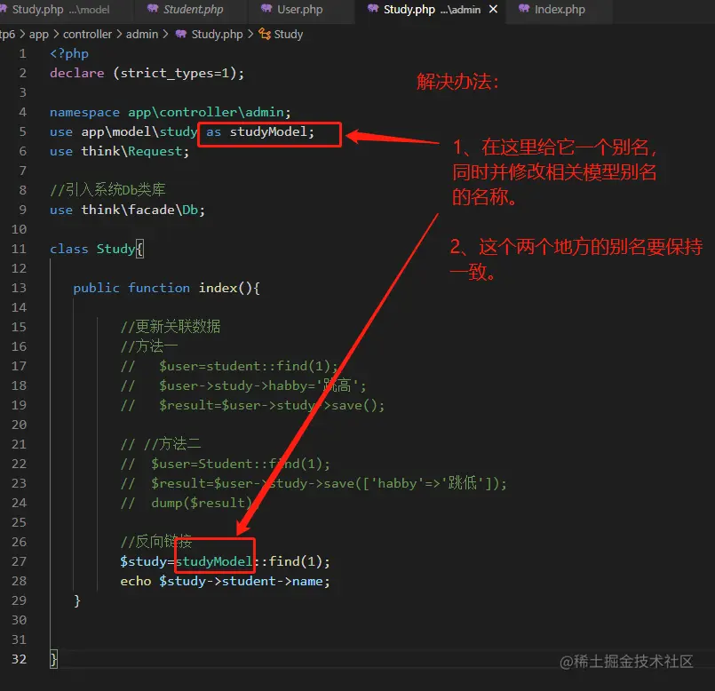Open the Index.php editor tab

click(560, 10)
